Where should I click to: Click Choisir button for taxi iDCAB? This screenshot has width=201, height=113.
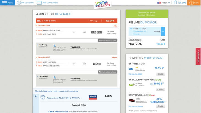tap(160, 89)
